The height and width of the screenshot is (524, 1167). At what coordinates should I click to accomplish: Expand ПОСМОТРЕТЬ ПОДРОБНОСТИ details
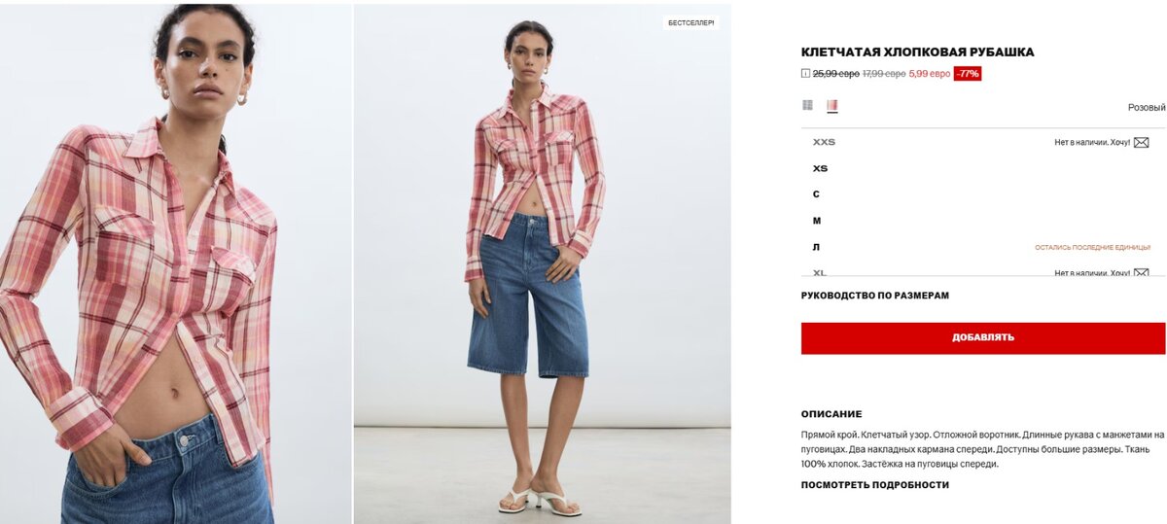coord(875,485)
